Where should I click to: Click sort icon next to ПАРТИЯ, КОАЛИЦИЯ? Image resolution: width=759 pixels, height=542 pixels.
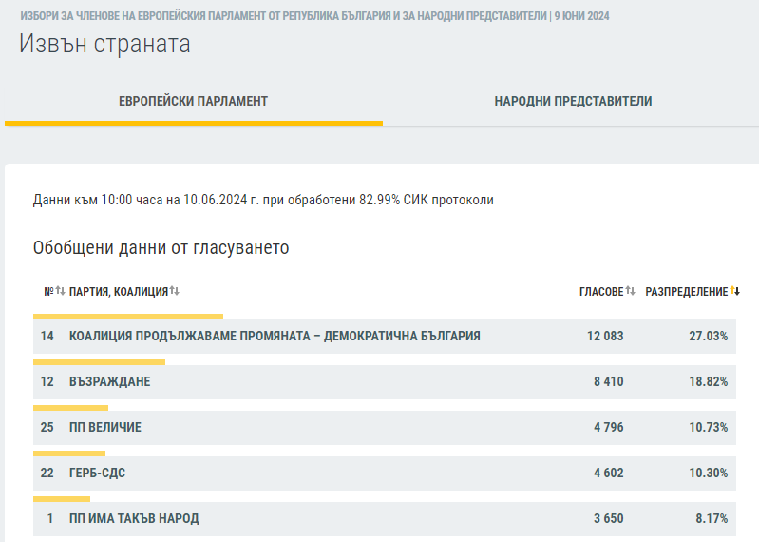coord(175,291)
